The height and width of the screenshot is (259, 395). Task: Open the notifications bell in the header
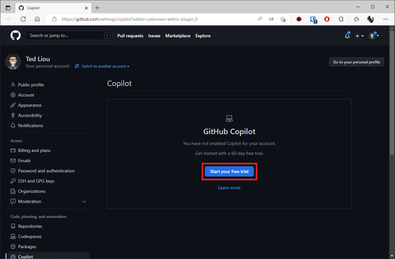[x=347, y=36]
